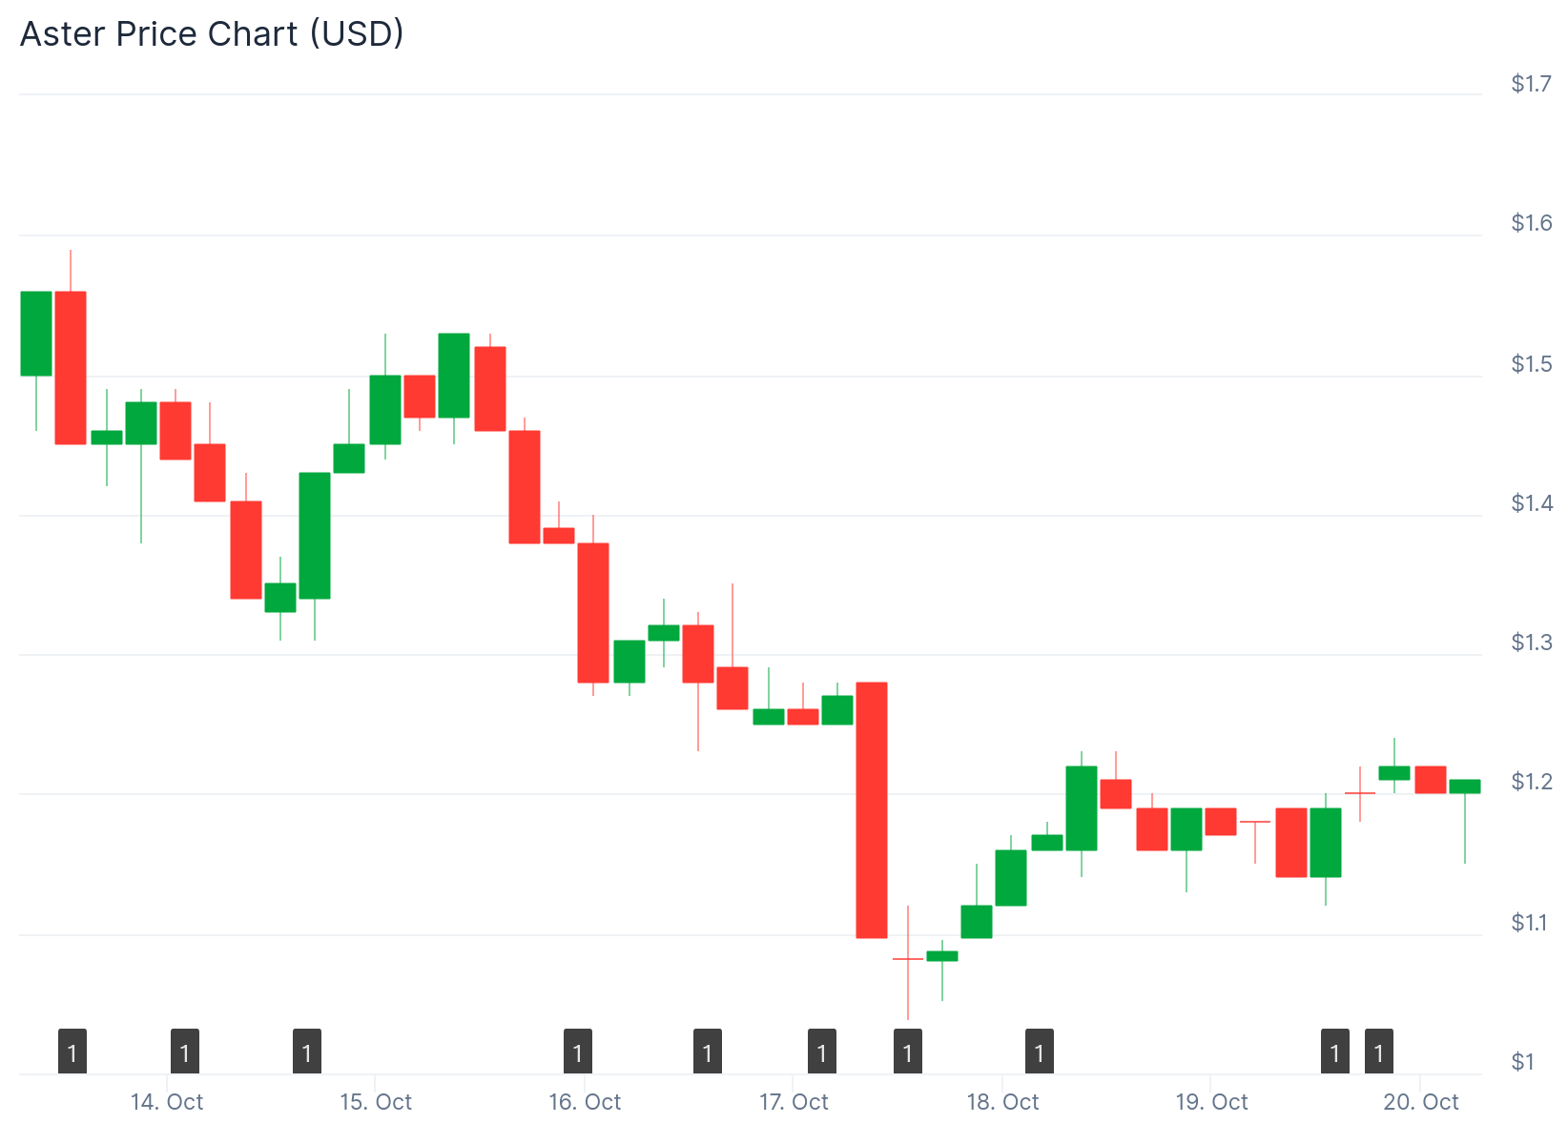Image resolution: width=1568 pixels, height=1144 pixels.
Task: Click the leftmost event marker on the timeline
Action: (x=72, y=1052)
